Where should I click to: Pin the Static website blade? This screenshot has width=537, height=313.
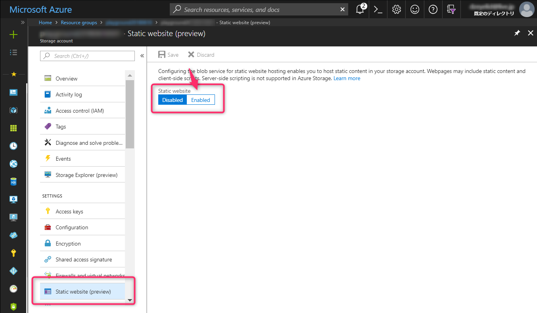click(517, 33)
